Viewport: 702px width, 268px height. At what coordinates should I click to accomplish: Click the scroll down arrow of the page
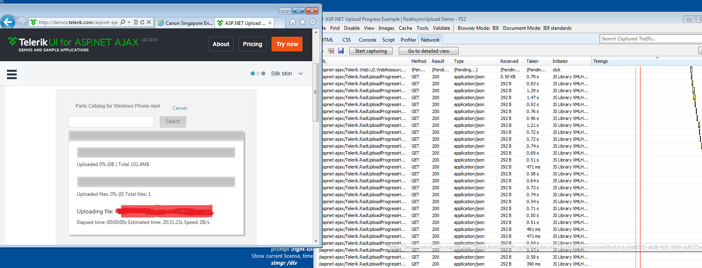316,241
